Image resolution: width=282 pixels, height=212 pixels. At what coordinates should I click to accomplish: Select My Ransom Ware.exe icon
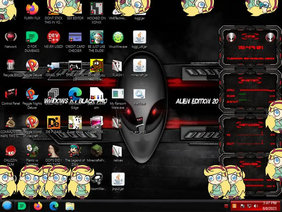pos(118,94)
